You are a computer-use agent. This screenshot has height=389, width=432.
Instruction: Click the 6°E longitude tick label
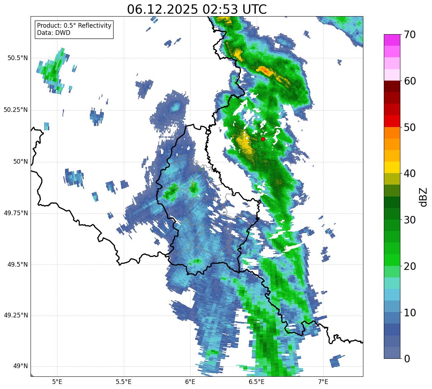(x=190, y=381)
